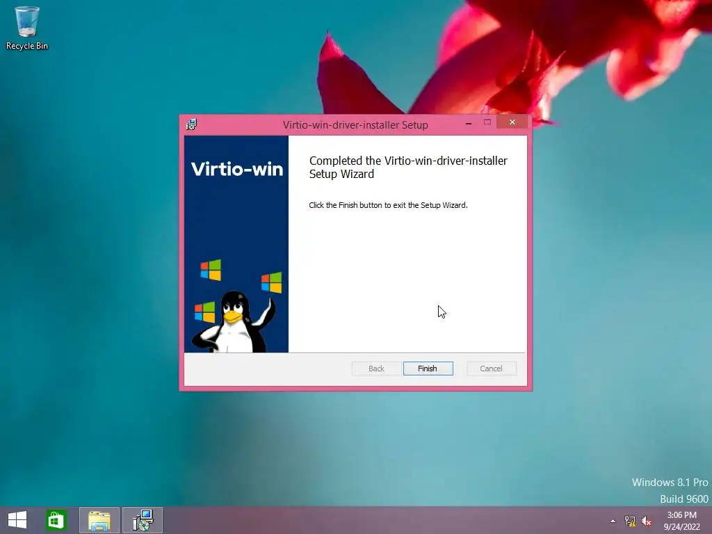Show hidden system tray icons arrow
Image resolution: width=712 pixels, height=534 pixels.
613,521
